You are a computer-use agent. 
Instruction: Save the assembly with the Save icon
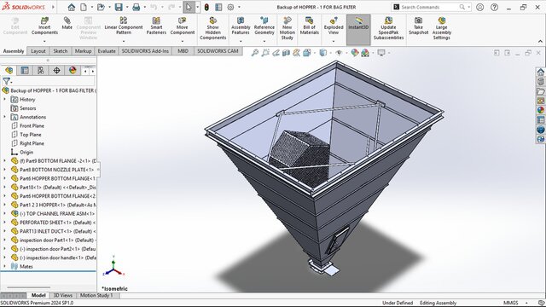point(119,7)
